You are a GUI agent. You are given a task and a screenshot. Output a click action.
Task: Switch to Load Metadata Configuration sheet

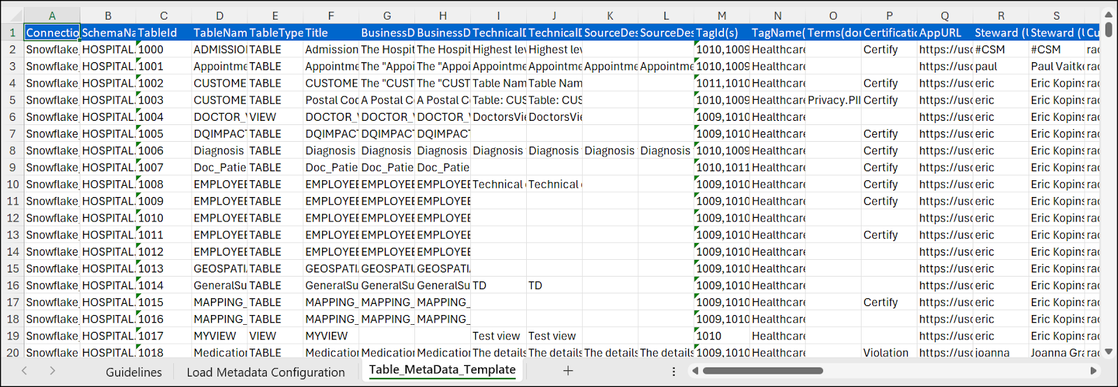(x=266, y=372)
